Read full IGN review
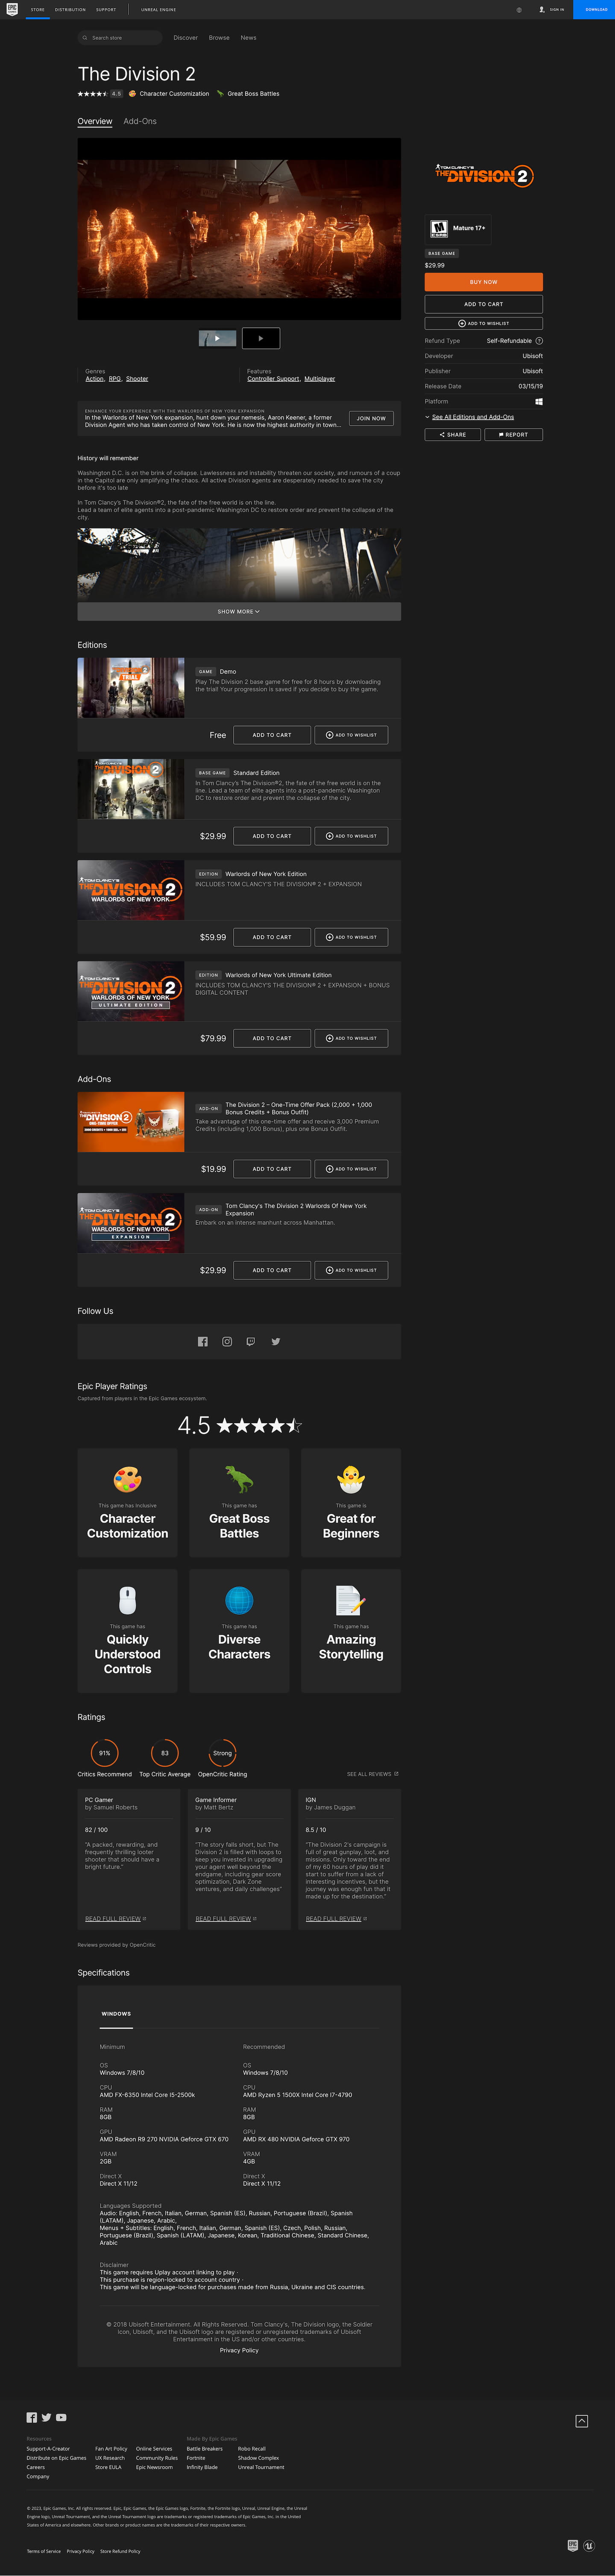The image size is (615, 2576). [x=336, y=1919]
